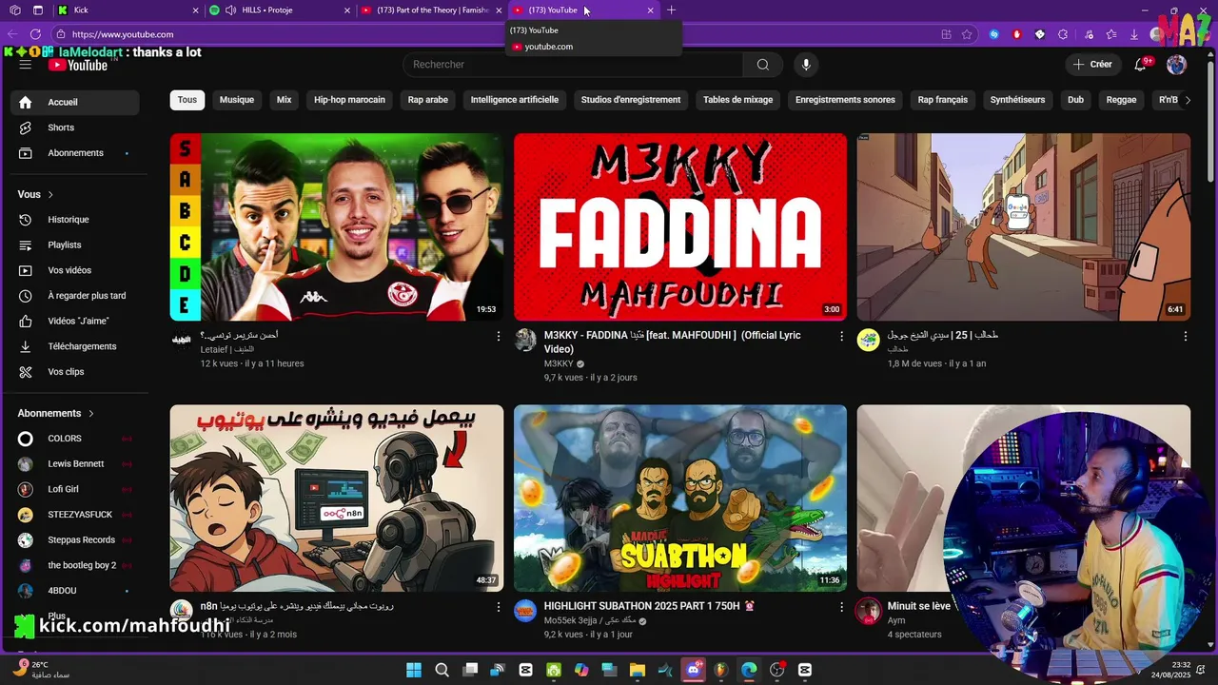The image size is (1218, 685).
Task: Open Playlists in the sidebar
Action: 75,245
